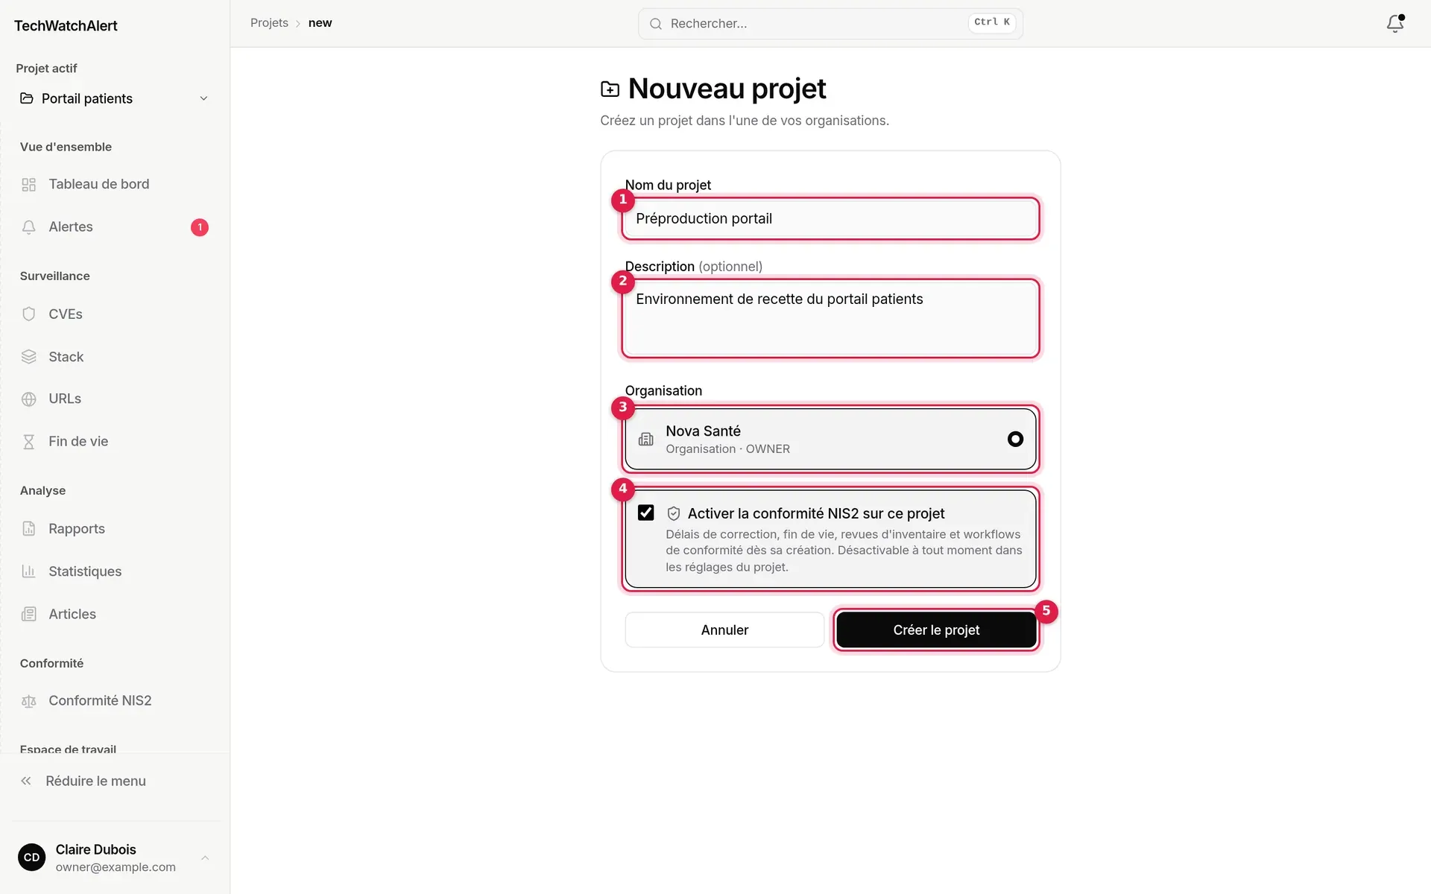Viewport: 1431px width, 894px height.
Task: Click the Nova Santé building icon
Action: point(646,440)
